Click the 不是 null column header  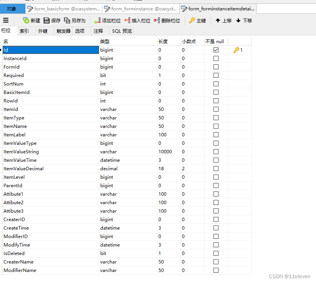(216, 42)
